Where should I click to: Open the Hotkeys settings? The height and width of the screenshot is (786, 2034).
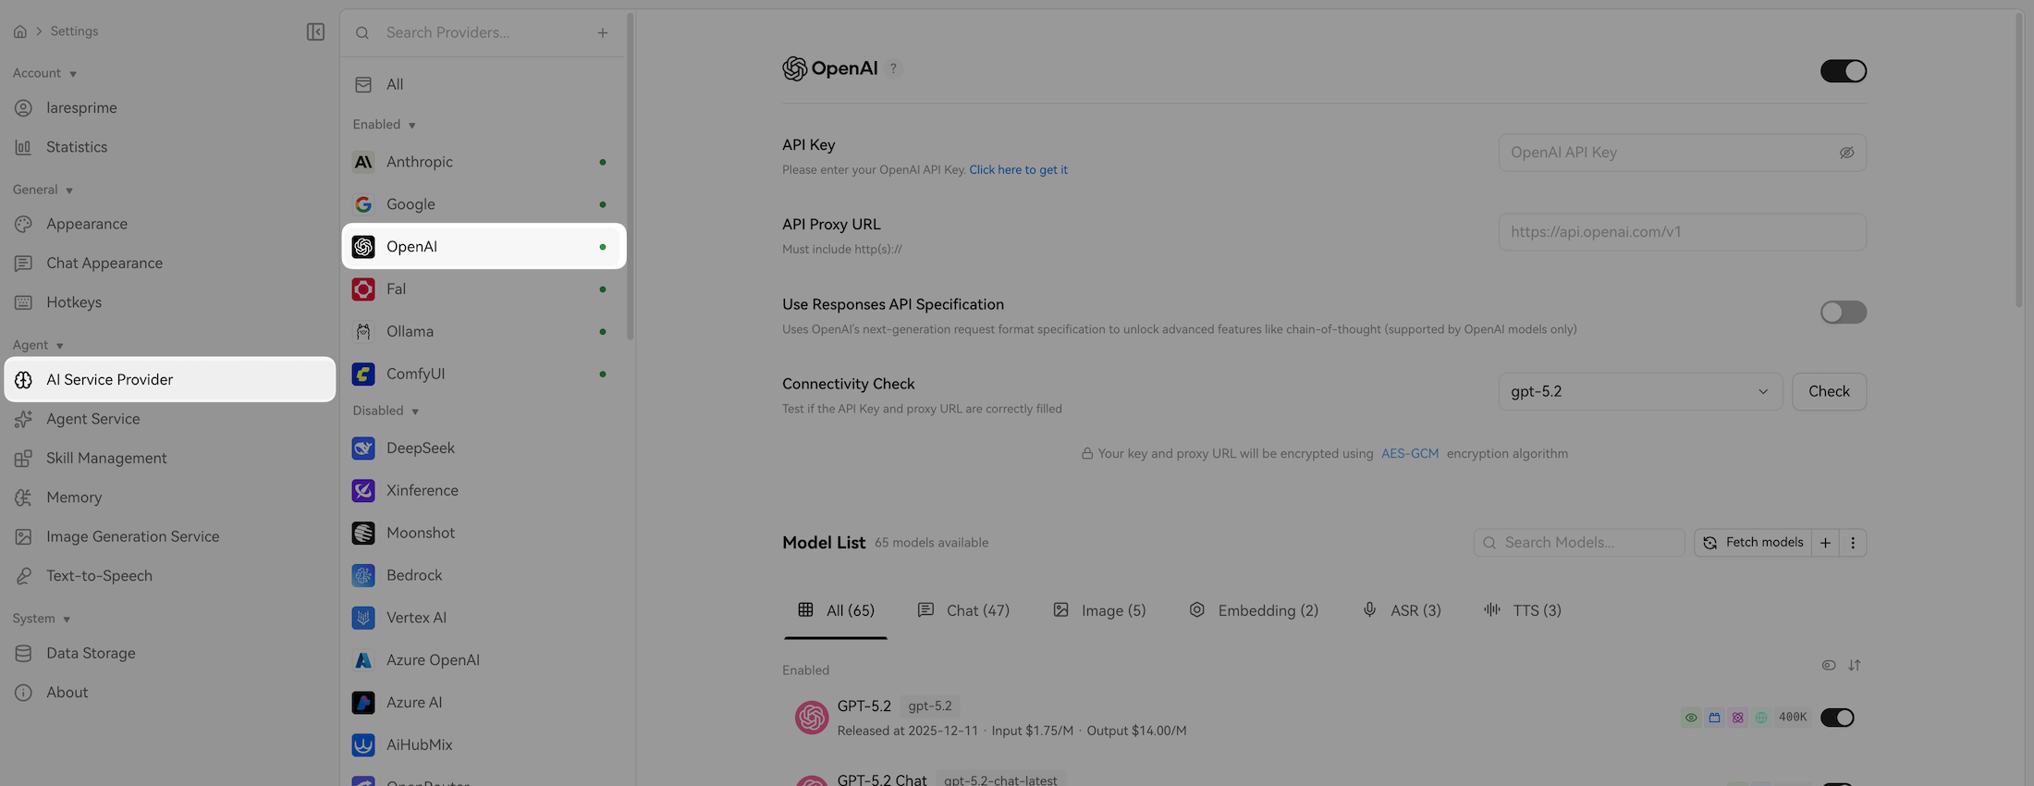(170, 302)
